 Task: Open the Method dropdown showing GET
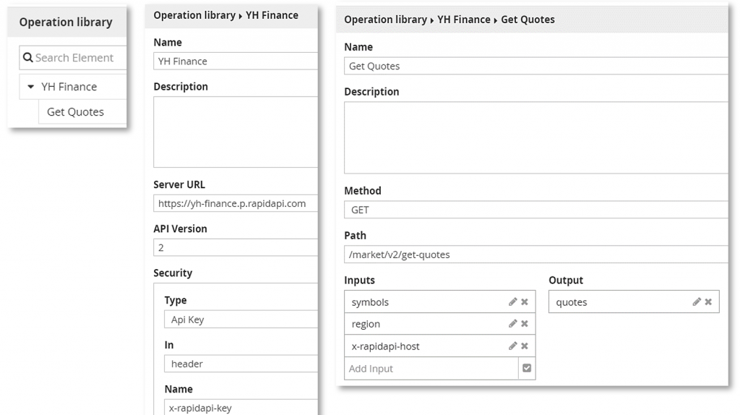(535, 210)
